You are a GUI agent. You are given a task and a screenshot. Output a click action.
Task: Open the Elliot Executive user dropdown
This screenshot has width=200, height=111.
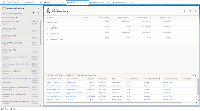[68, 11]
